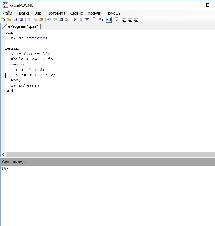Viewport: 215px width, 226px height.
Task: Open the Помощь menu
Action: [x=113, y=13]
